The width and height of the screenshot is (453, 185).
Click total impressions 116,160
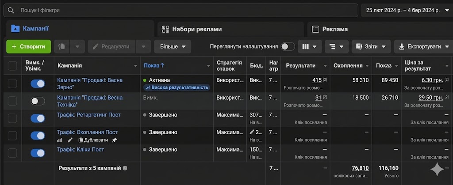point(388,168)
